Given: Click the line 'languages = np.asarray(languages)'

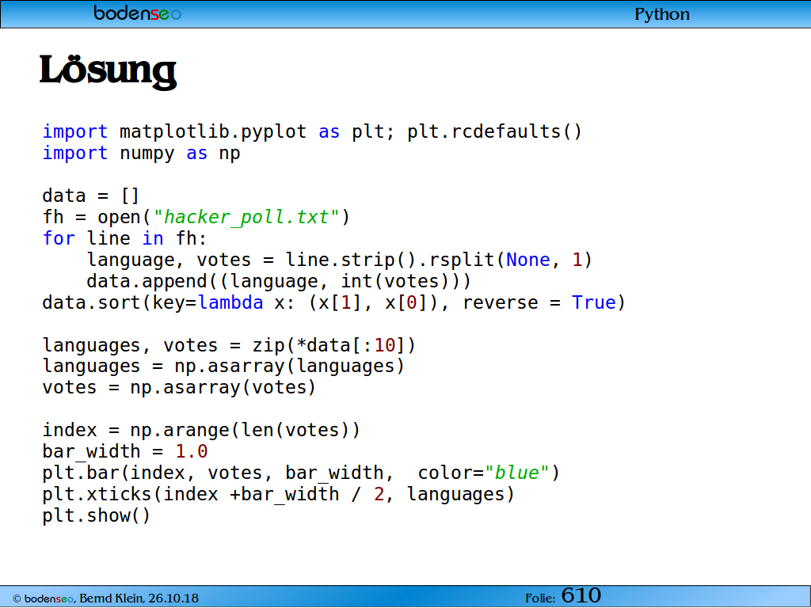Looking at the screenshot, I should coord(223,366).
